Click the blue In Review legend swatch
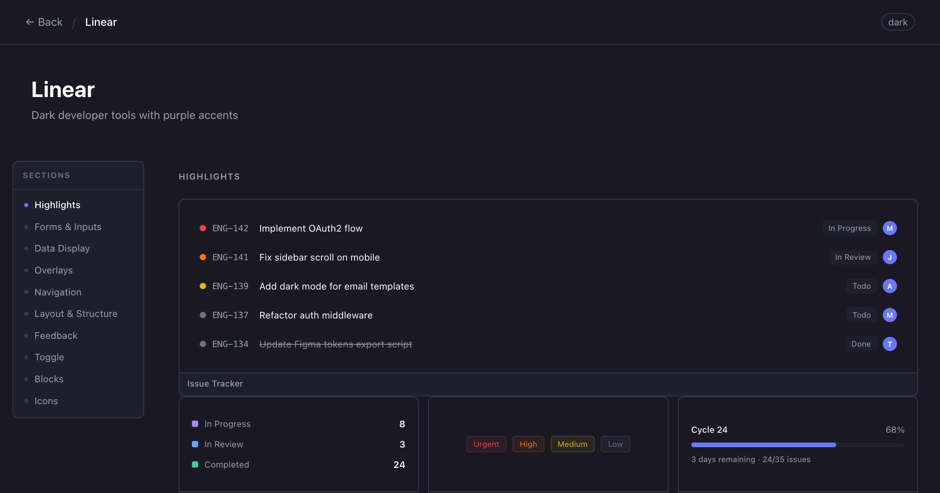This screenshot has height=493, width=940. (195, 444)
